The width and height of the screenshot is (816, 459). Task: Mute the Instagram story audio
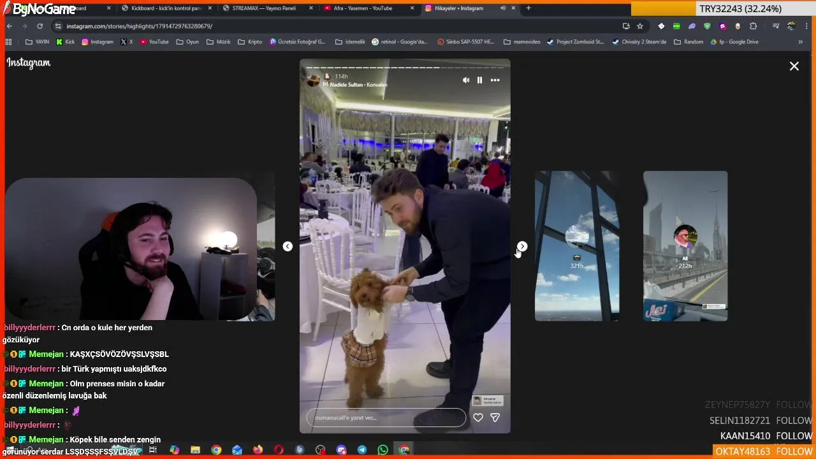coord(466,80)
